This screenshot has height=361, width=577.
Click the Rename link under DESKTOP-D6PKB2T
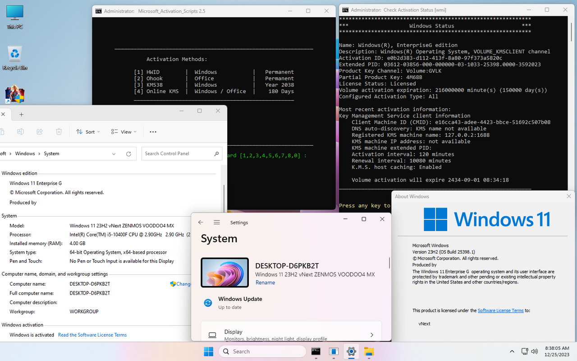[x=265, y=282]
